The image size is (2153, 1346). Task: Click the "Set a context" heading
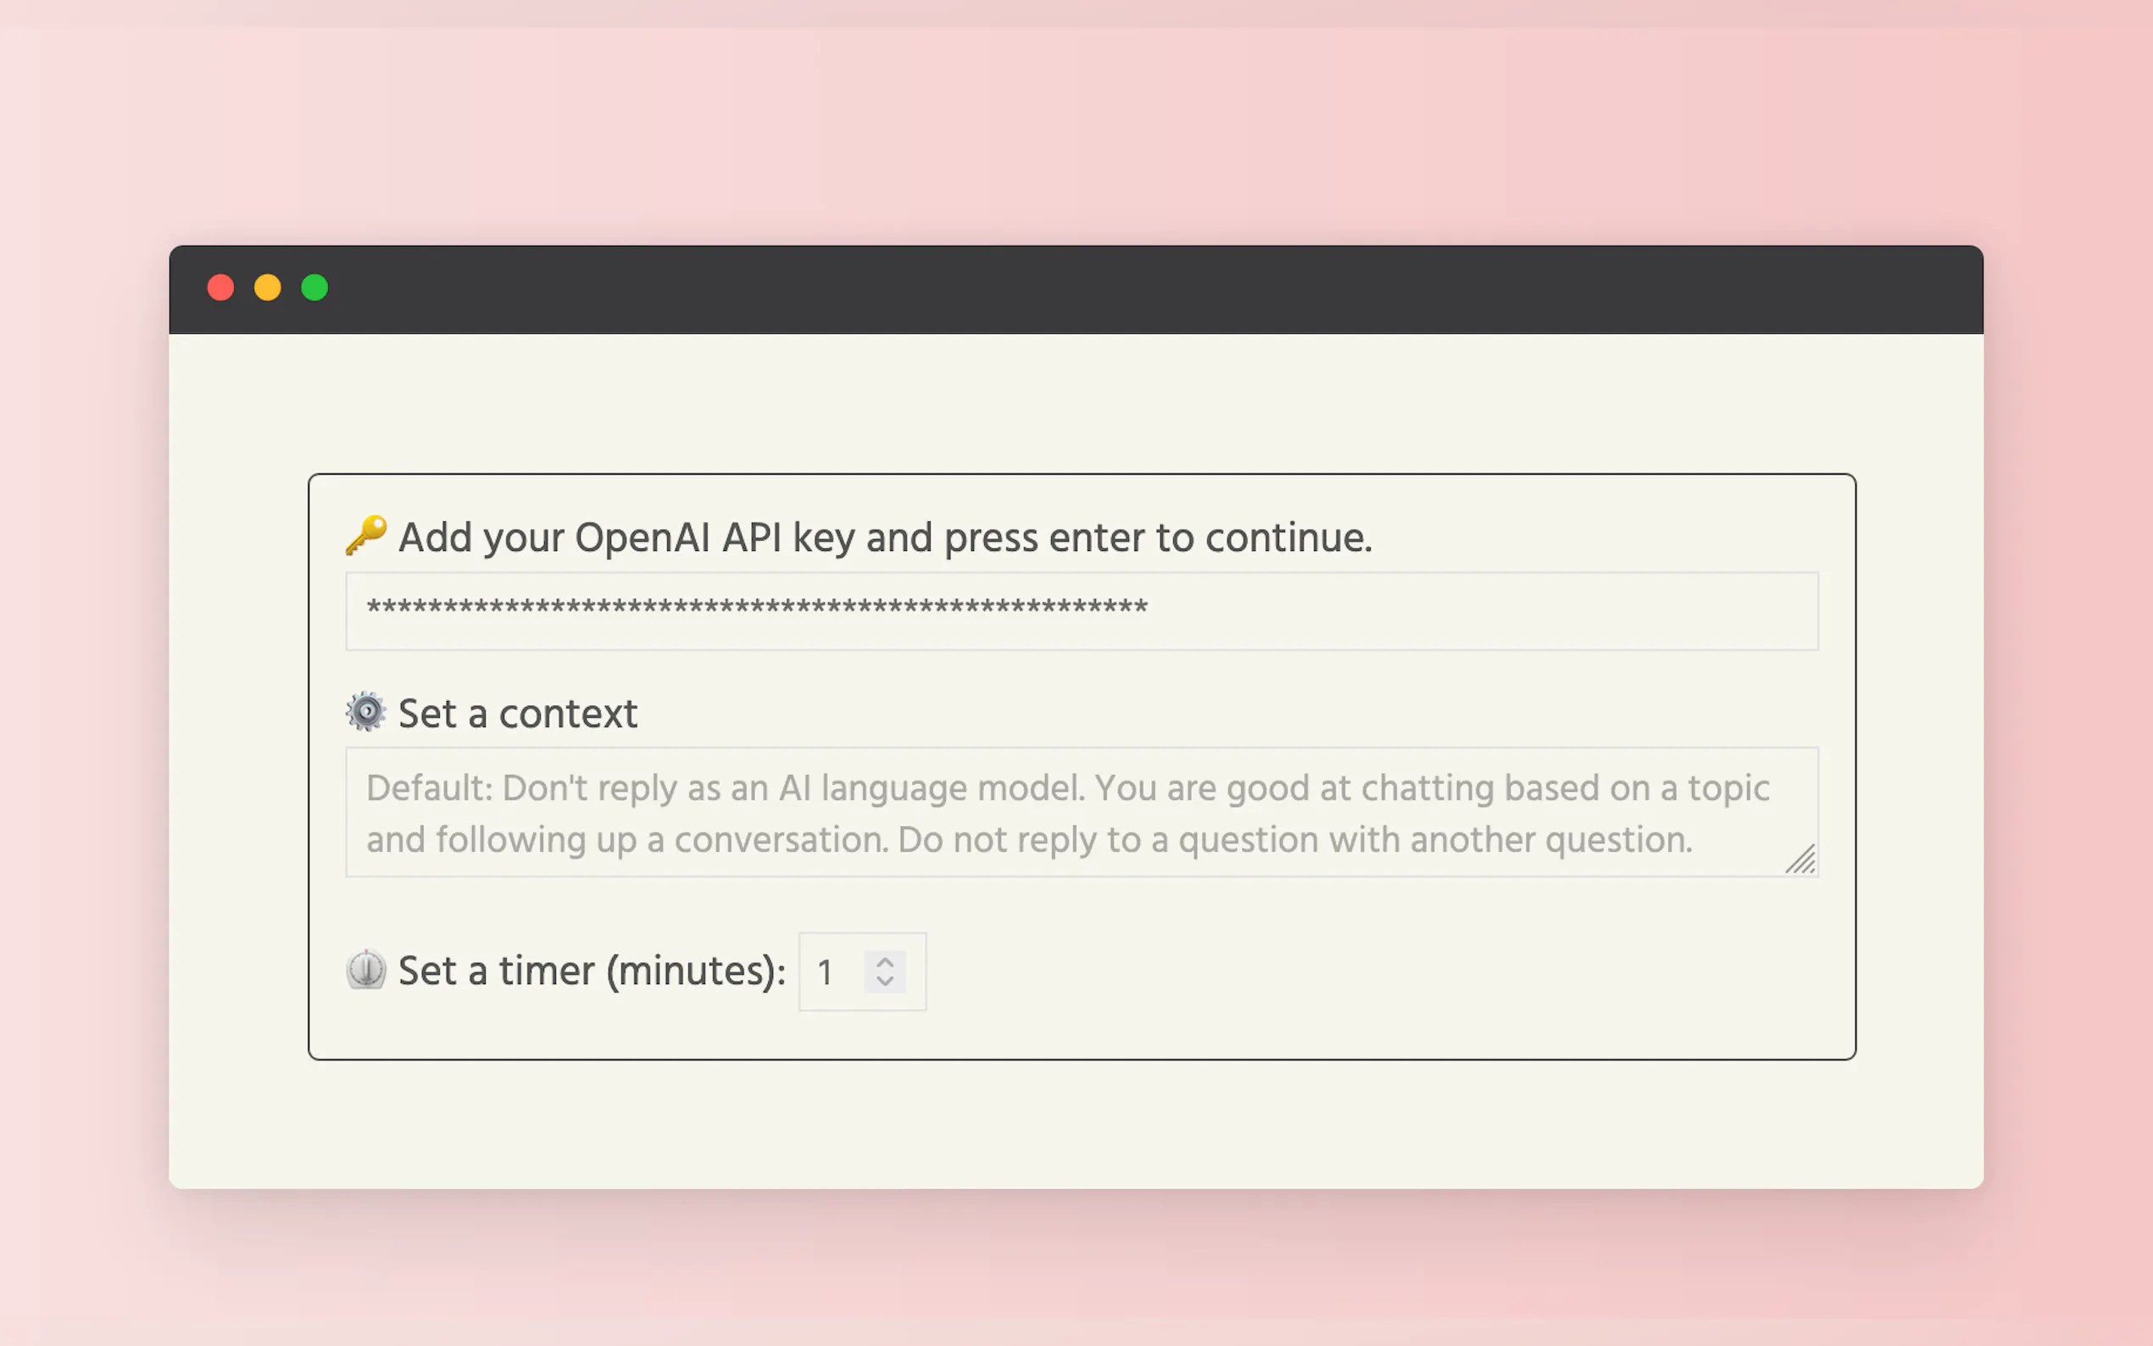click(x=517, y=714)
